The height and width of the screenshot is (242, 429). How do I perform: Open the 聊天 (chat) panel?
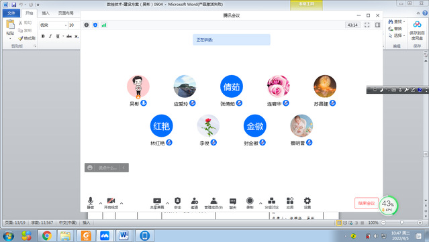[233, 204]
